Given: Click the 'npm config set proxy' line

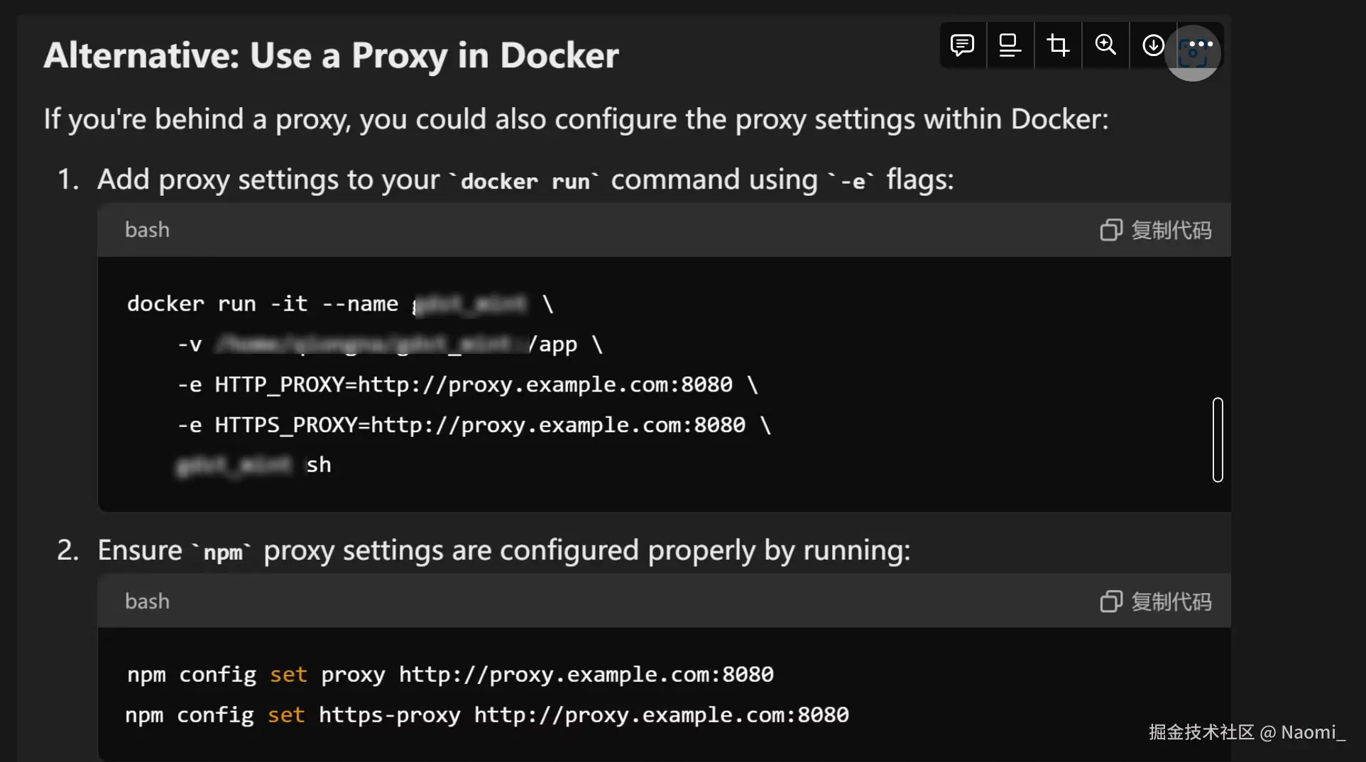Looking at the screenshot, I should coord(450,674).
